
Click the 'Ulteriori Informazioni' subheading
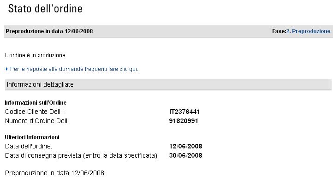[32, 137]
